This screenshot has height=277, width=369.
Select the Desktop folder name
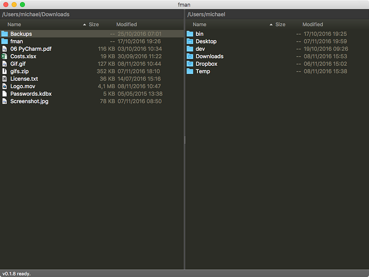pyautogui.click(x=206, y=41)
